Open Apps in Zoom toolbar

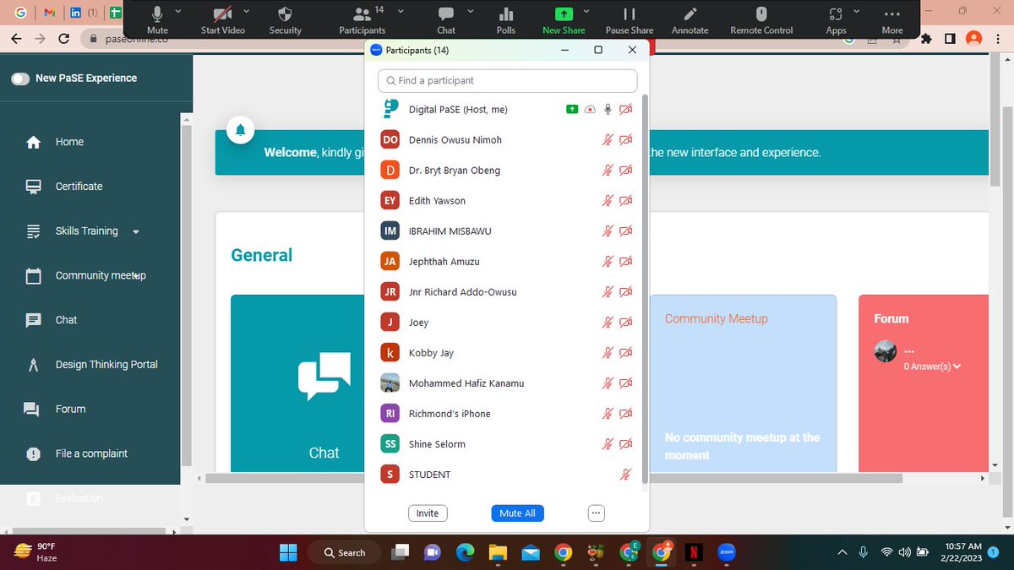[836, 20]
